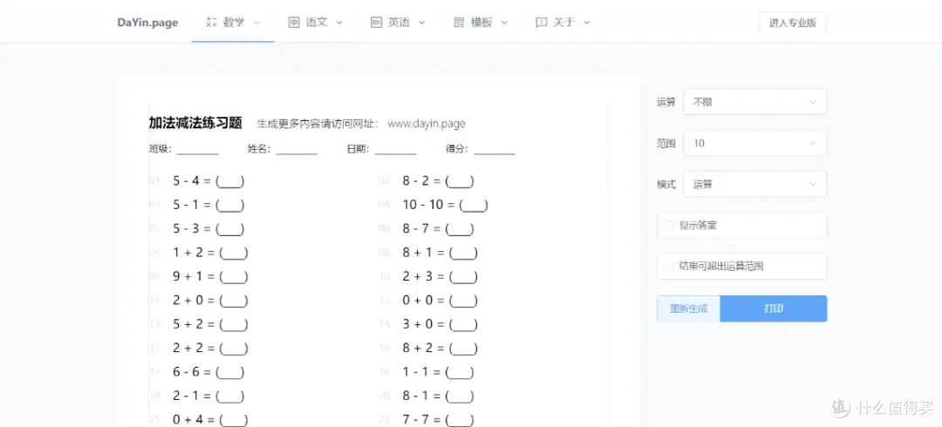Click the answer blank for 10 - 10
The image size is (942, 427).
pos(473,206)
